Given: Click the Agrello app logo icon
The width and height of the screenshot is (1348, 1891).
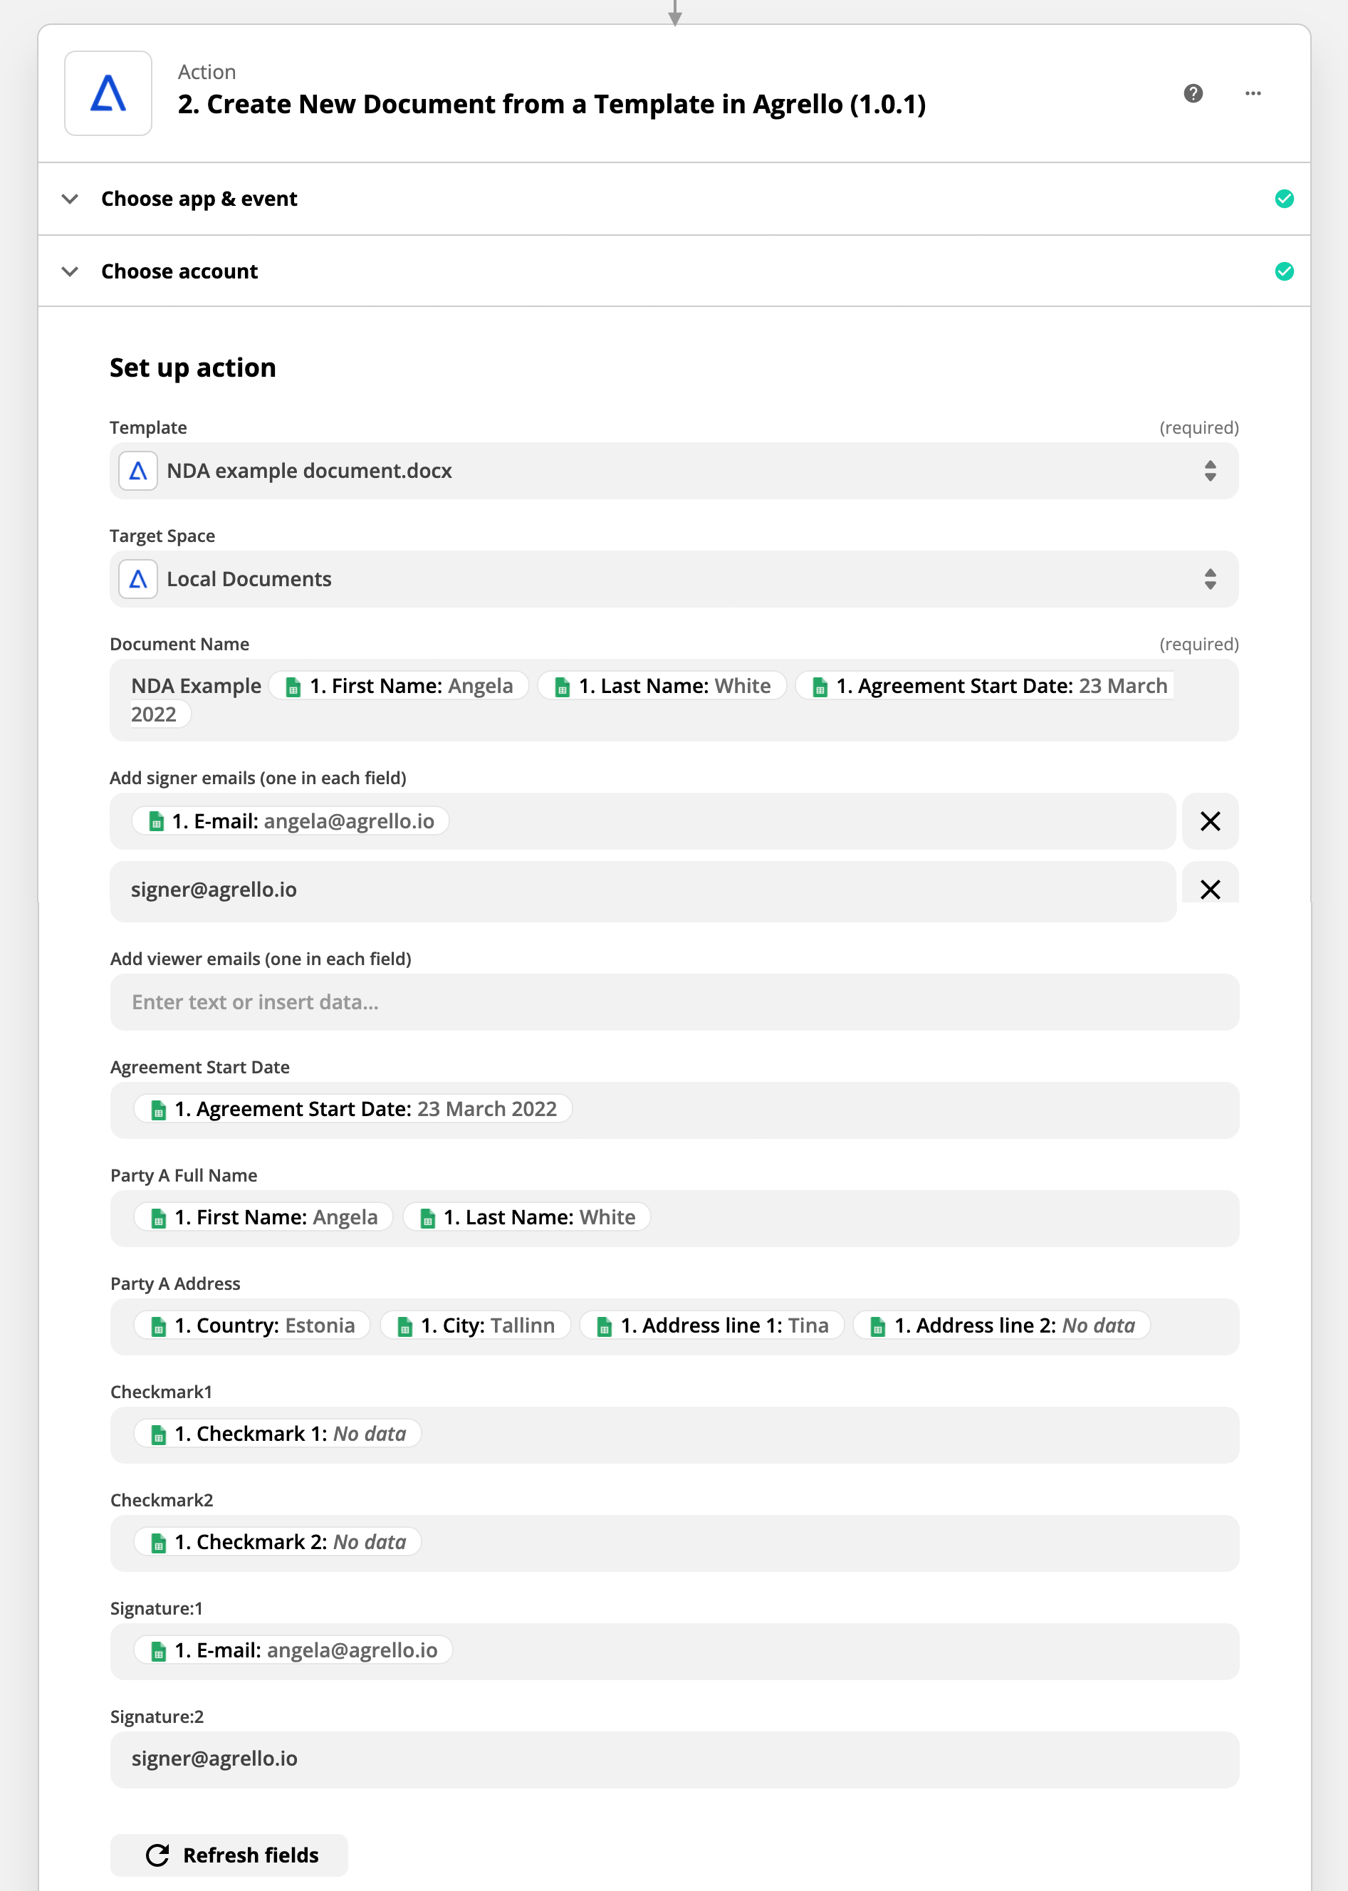Looking at the screenshot, I should 108,93.
